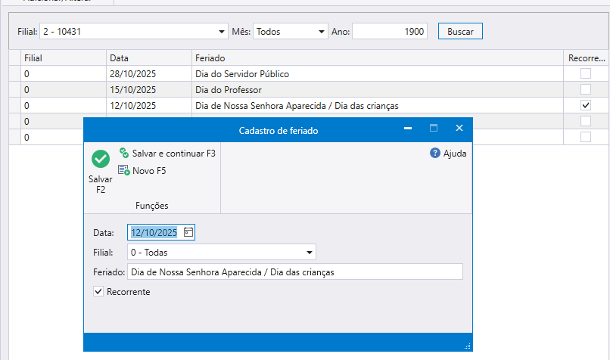Expand the Filial dropdown at the top

(222, 32)
